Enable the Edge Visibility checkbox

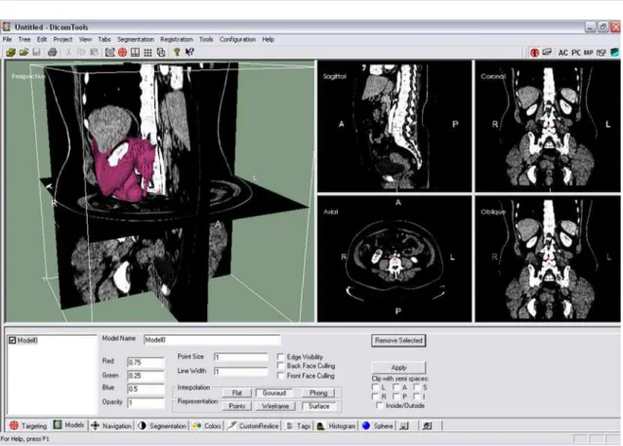280,356
